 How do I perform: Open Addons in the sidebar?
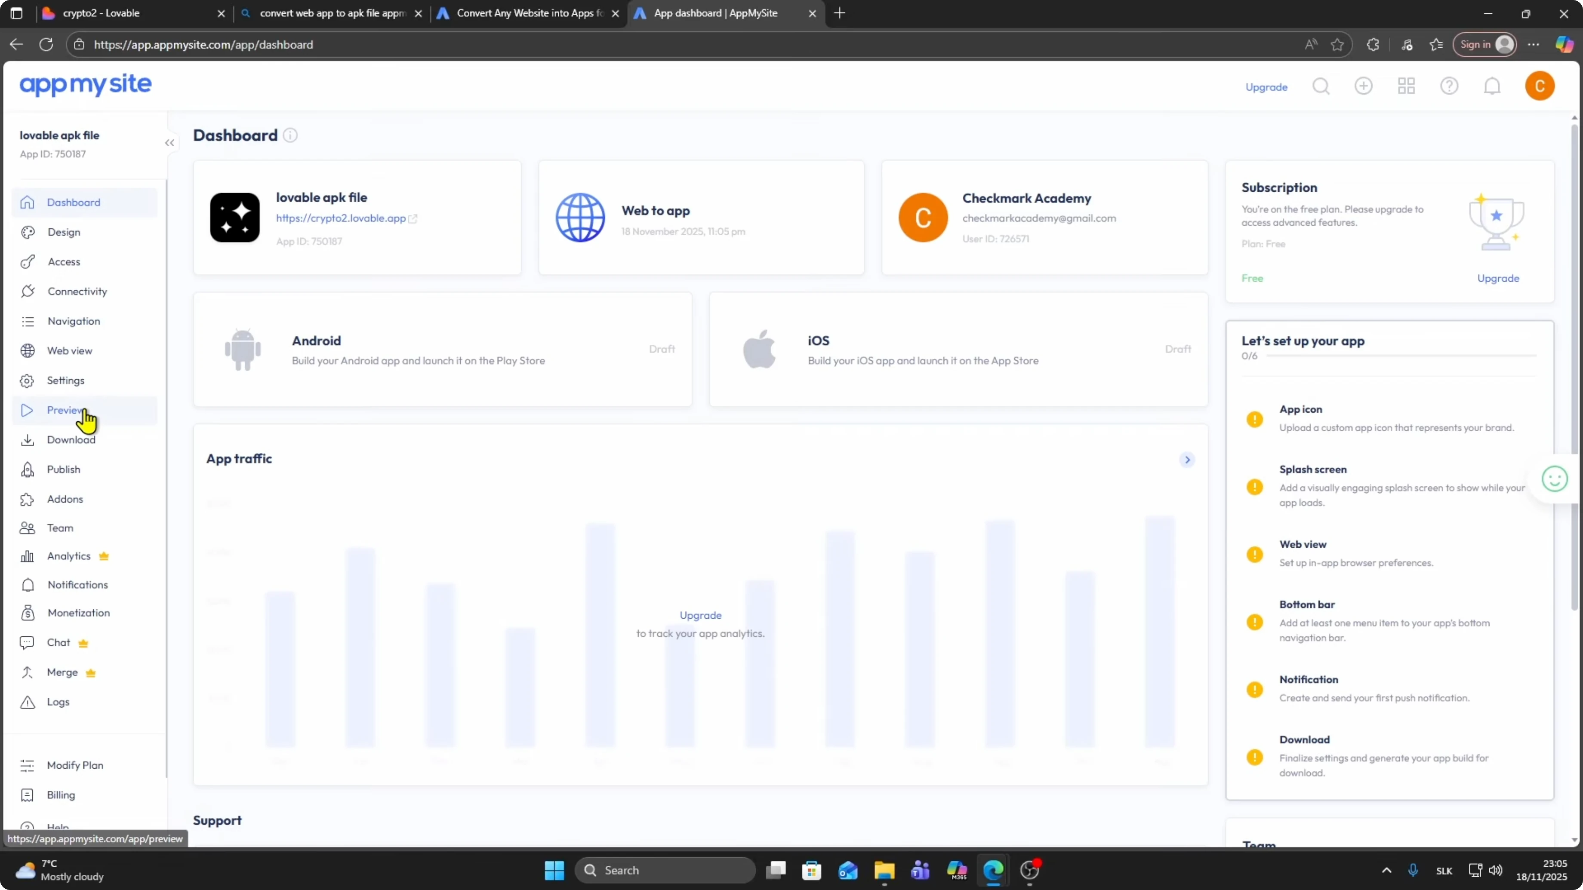point(85,499)
